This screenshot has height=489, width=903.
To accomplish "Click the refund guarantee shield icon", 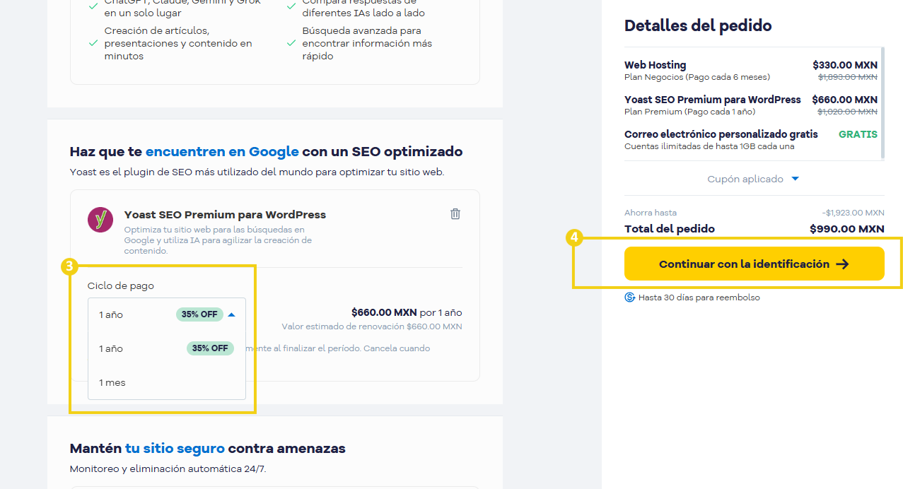I will 630,297.
